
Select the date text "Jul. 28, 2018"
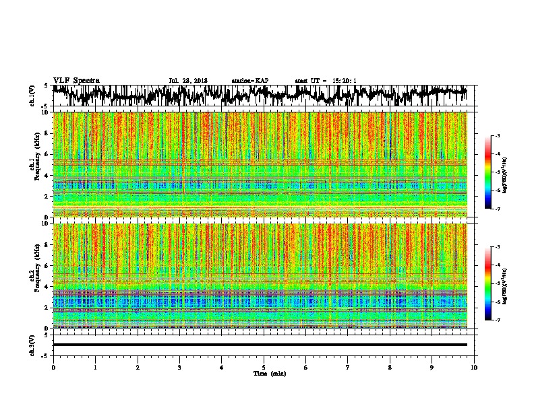coord(188,81)
